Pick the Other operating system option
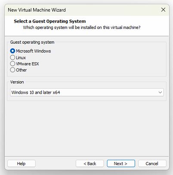This screenshot has width=173, height=175. pos(12,70)
